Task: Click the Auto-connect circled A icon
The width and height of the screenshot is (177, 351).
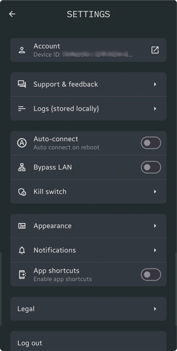Action: [x=22, y=143]
